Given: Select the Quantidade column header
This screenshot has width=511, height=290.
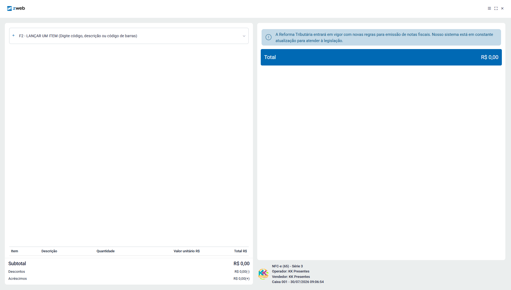Looking at the screenshot, I should pos(105,251).
